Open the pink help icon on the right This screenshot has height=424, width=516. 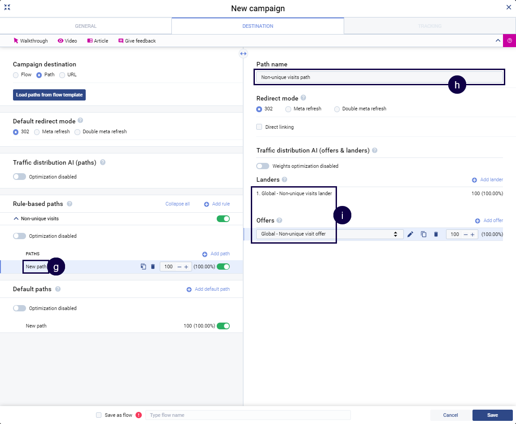tap(509, 40)
